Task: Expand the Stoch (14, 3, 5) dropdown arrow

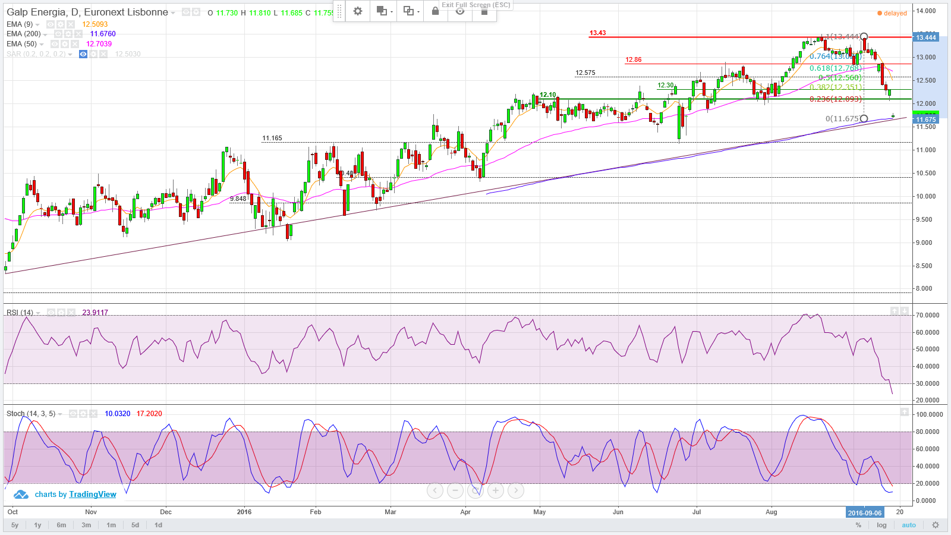Action: tap(60, 414)
